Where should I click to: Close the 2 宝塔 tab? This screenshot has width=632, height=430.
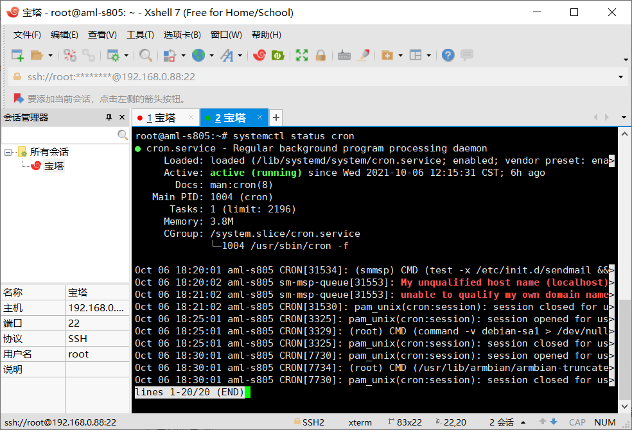(259, 117)
